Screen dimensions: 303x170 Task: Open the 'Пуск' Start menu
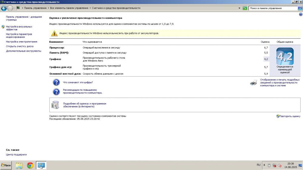[6, 165]
